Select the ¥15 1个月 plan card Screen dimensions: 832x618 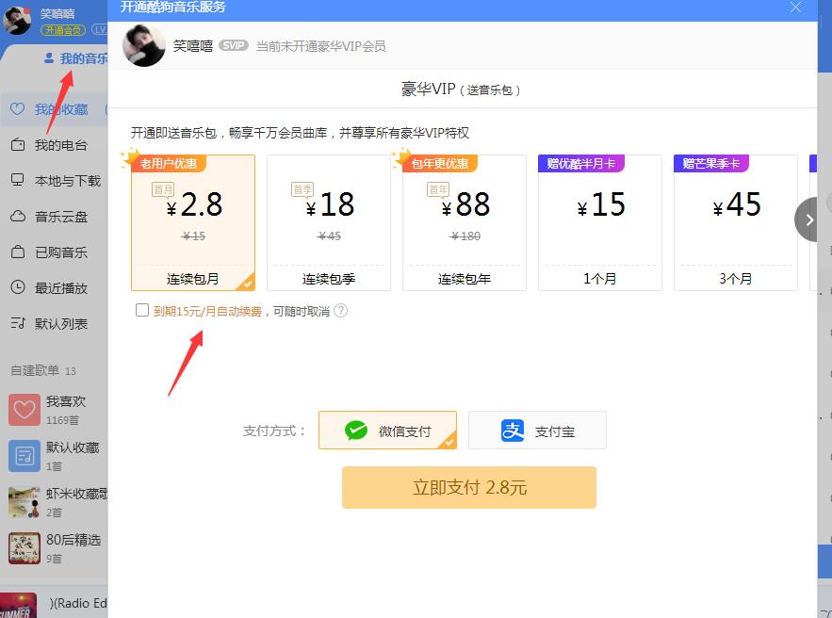tap(600, 222)
